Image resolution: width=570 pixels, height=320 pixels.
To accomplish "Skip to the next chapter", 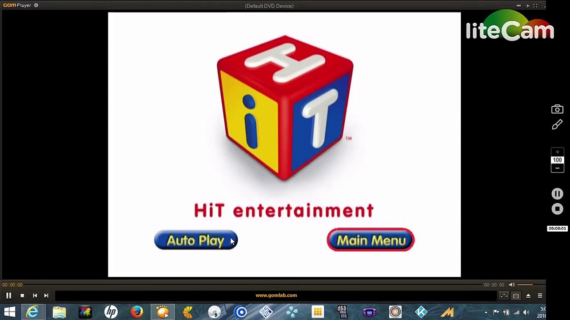I will [46, 296].
